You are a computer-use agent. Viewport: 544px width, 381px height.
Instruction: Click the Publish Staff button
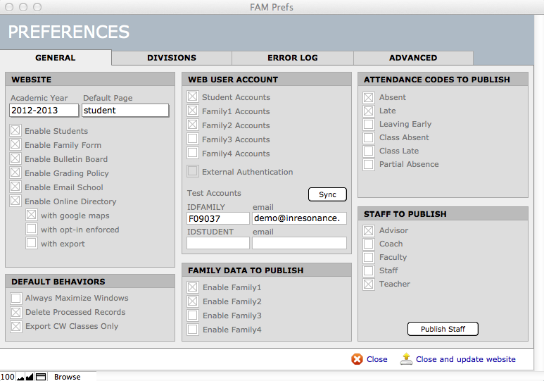point(443,329)
